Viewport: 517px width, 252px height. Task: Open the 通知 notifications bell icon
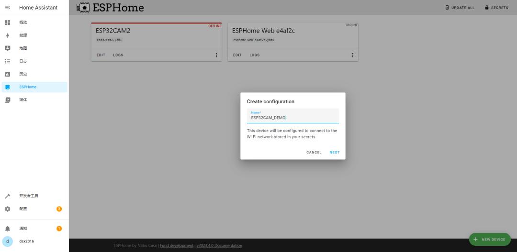click(x=7, y=229)
